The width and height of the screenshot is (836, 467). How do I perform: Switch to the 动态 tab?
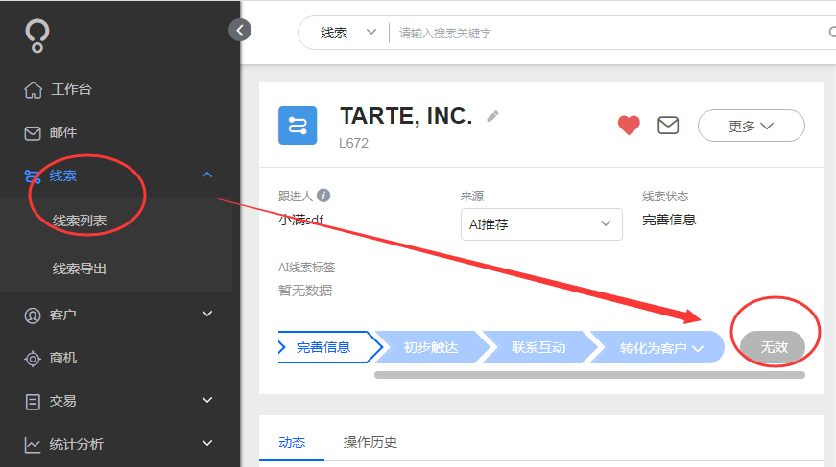[292, 442]
